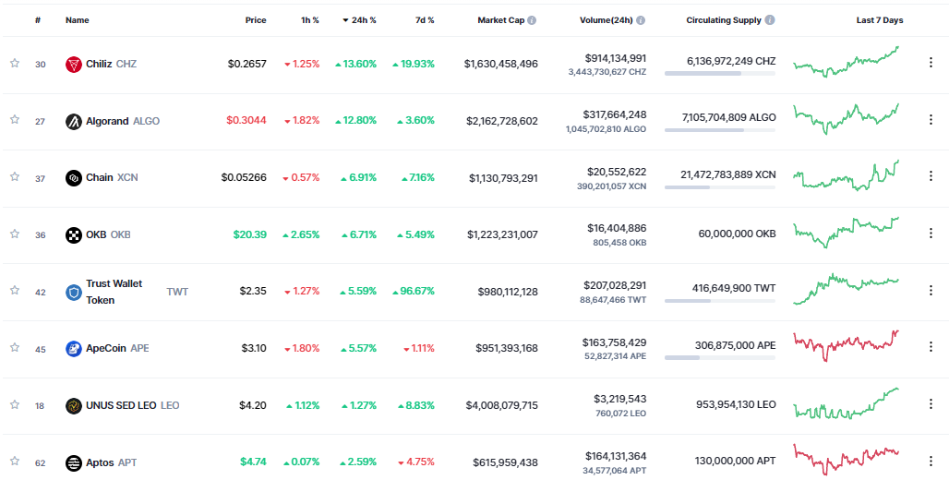Screen dimensions: 949x480
Task: Sort table by 24h % column
Action: coord(359,20)
